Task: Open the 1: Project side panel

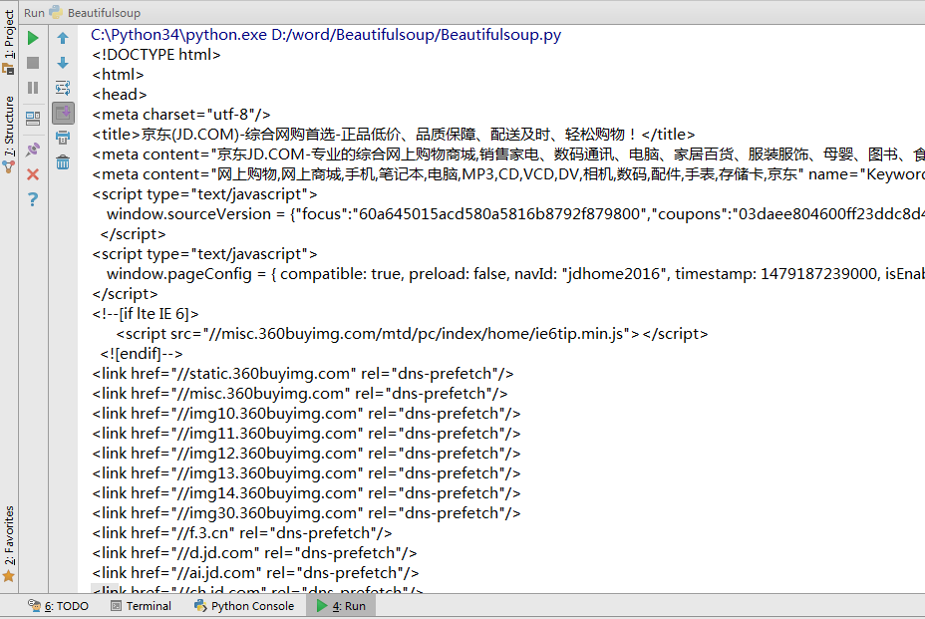Action: point(8,43)
